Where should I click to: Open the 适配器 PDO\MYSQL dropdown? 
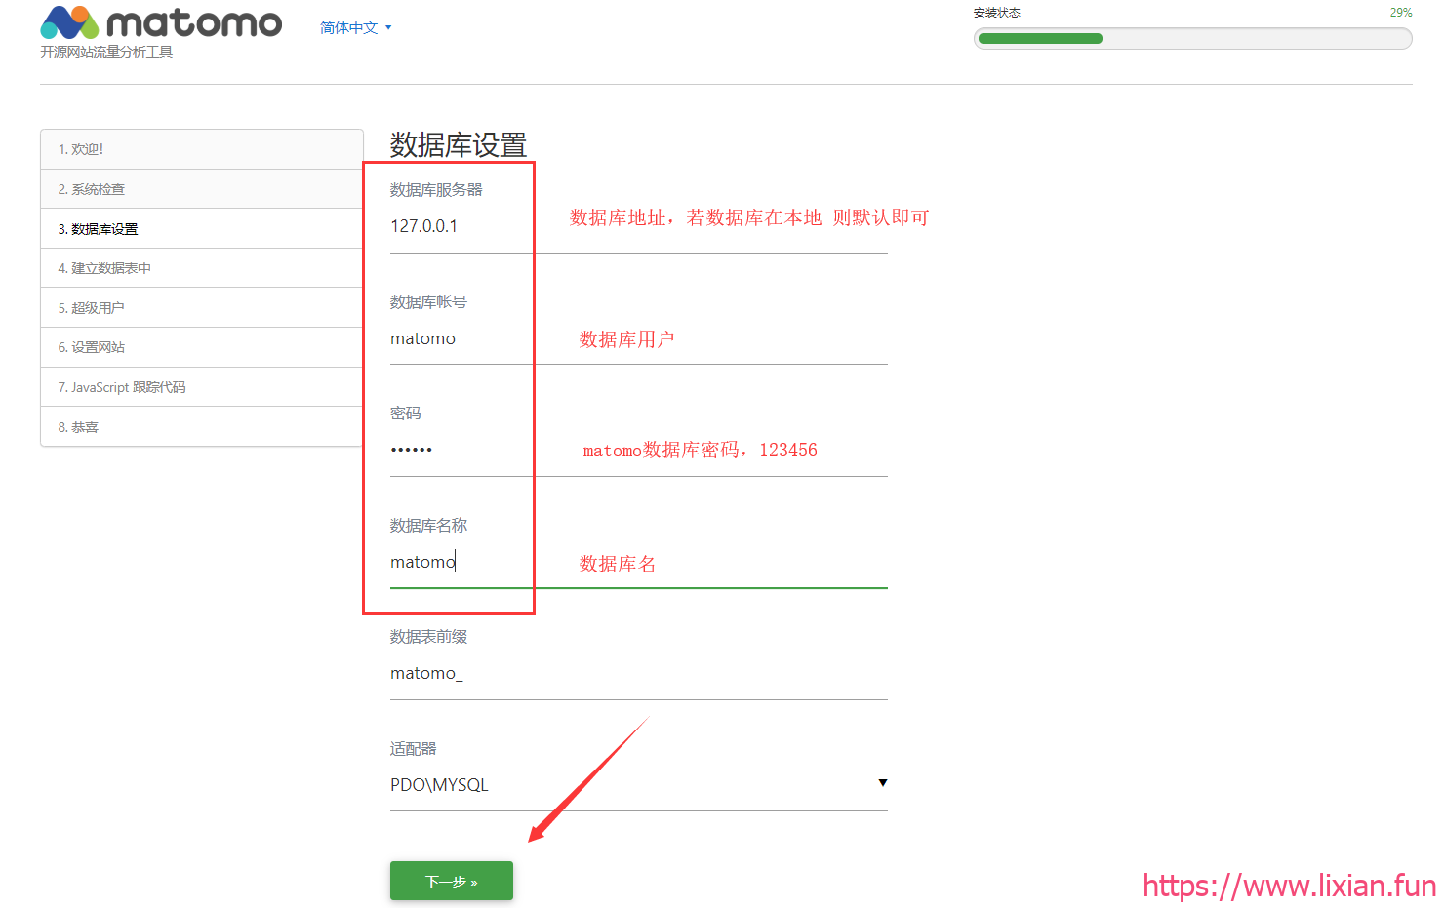click(x=639, y=785)
